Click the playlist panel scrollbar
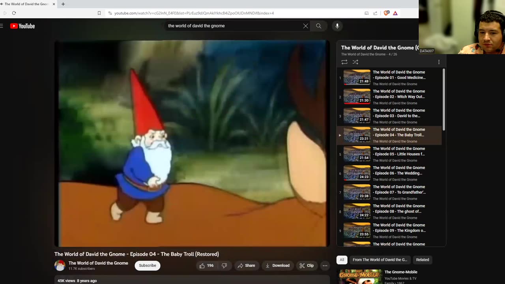The height and width of the screenshot is (284, 505). tap(444, 99)
